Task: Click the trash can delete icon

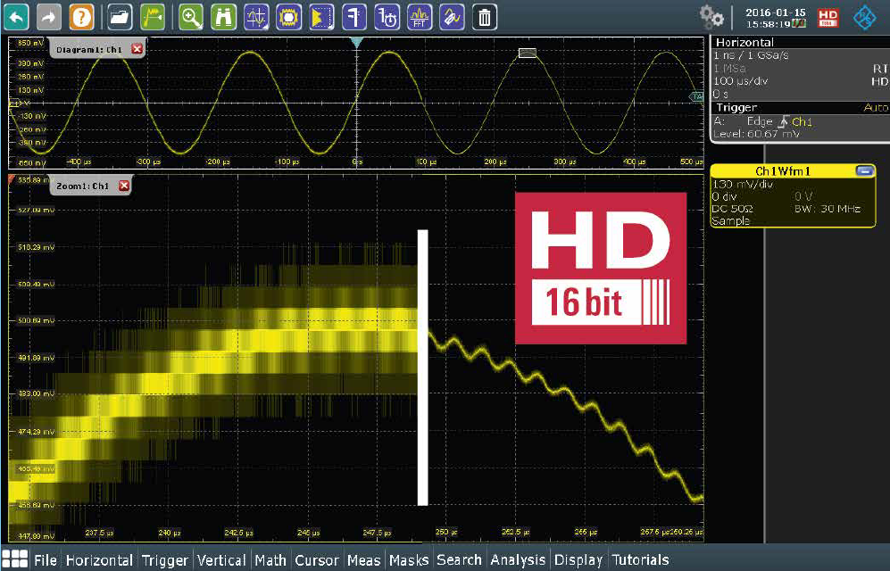Action: point(483,16)
